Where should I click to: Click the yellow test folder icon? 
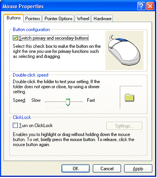point(129,98)
